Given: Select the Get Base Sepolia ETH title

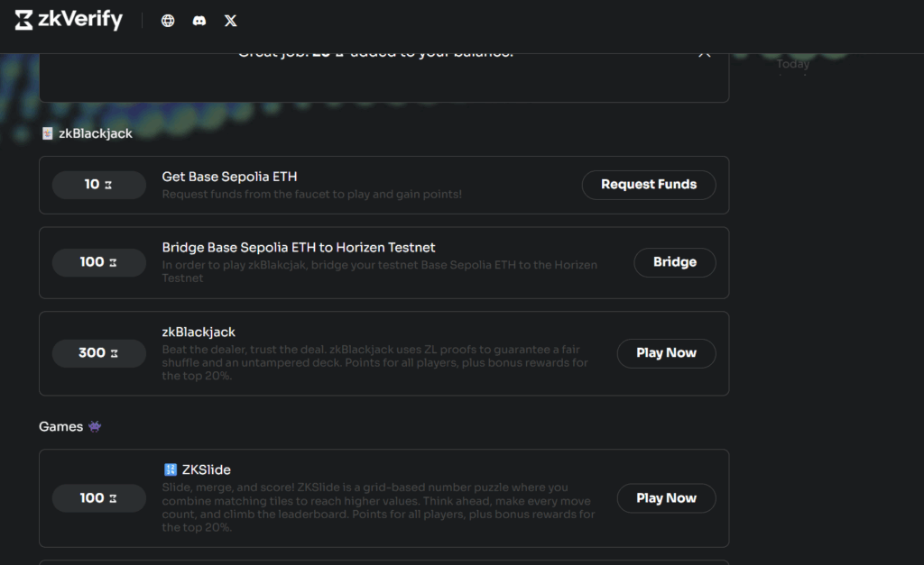Looking at the screenshot, I should tap(229, 177).
